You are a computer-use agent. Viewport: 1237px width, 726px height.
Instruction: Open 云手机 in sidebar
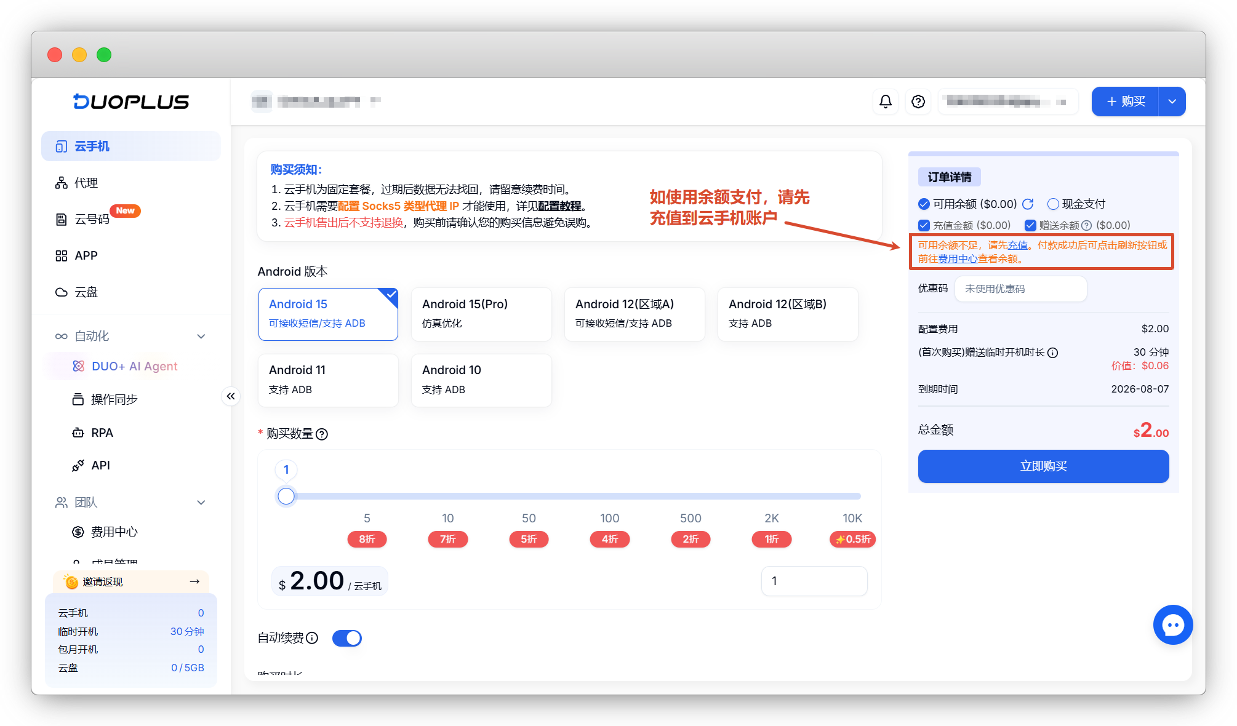[130, 146]
